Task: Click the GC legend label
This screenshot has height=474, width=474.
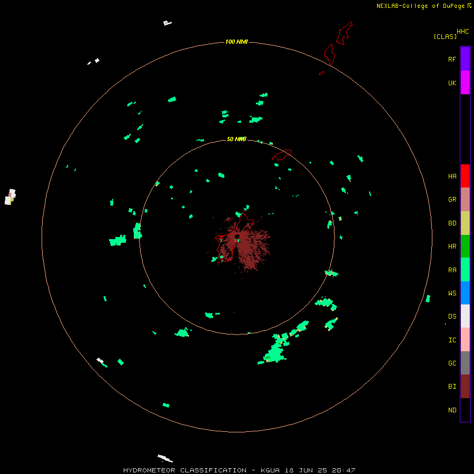Action: pyautogui.click(x=452, y=363)
